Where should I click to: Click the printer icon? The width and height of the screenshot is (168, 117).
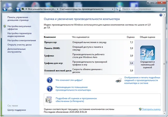pos(119,80)
